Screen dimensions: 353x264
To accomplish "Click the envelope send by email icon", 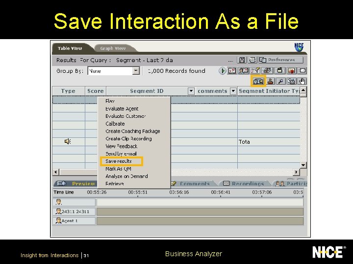I will click(x=303, y=71).
